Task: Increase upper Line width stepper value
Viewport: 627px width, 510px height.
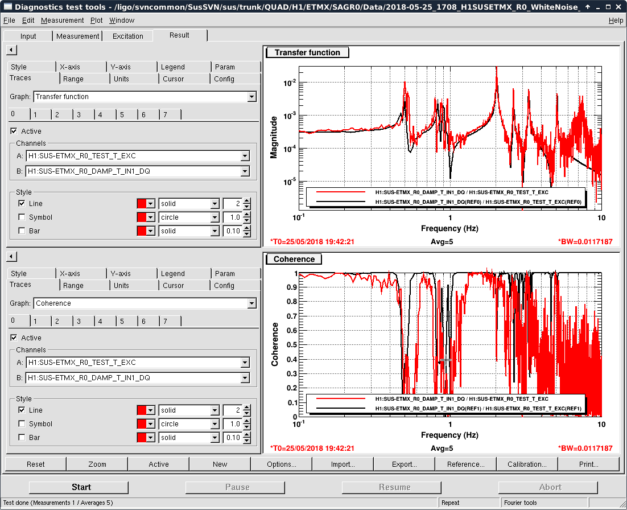Action: point(246,201)
